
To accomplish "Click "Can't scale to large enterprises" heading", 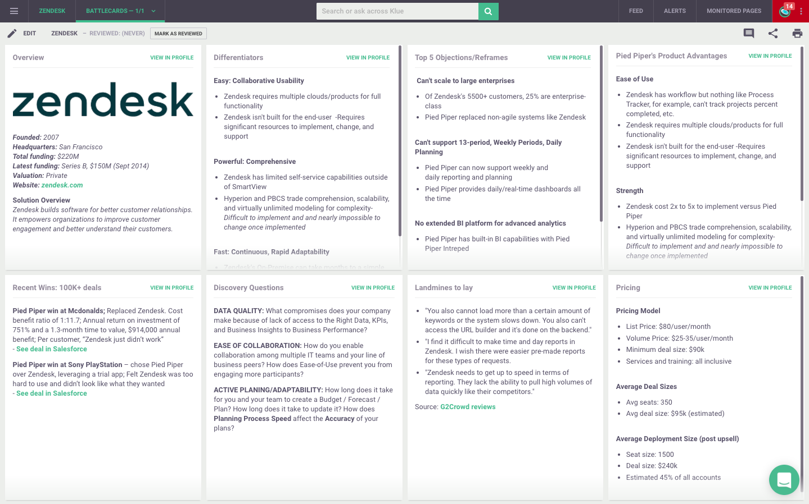I will [x=465, y=81].
